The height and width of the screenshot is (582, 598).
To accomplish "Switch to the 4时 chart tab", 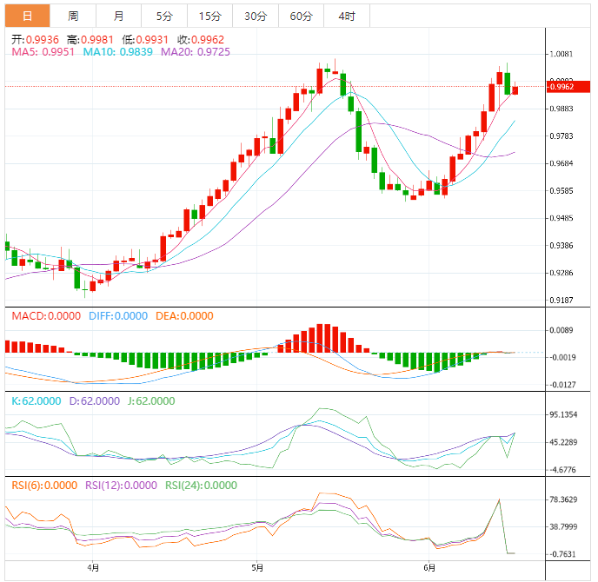I will click(346, 17).
